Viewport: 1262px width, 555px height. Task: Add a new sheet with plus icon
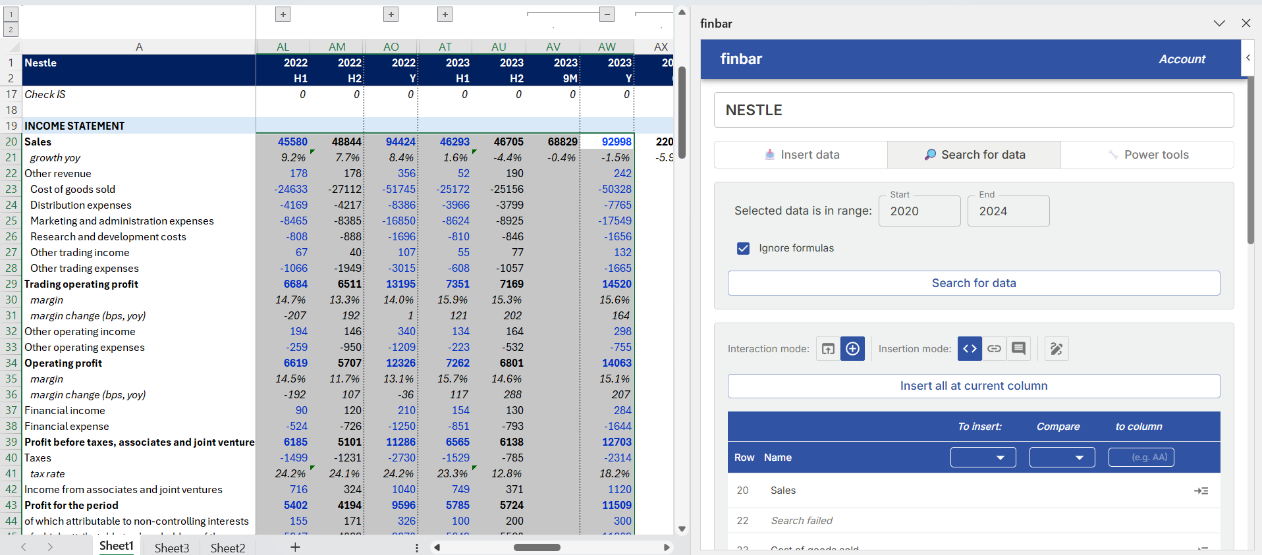tap(295, 547)
